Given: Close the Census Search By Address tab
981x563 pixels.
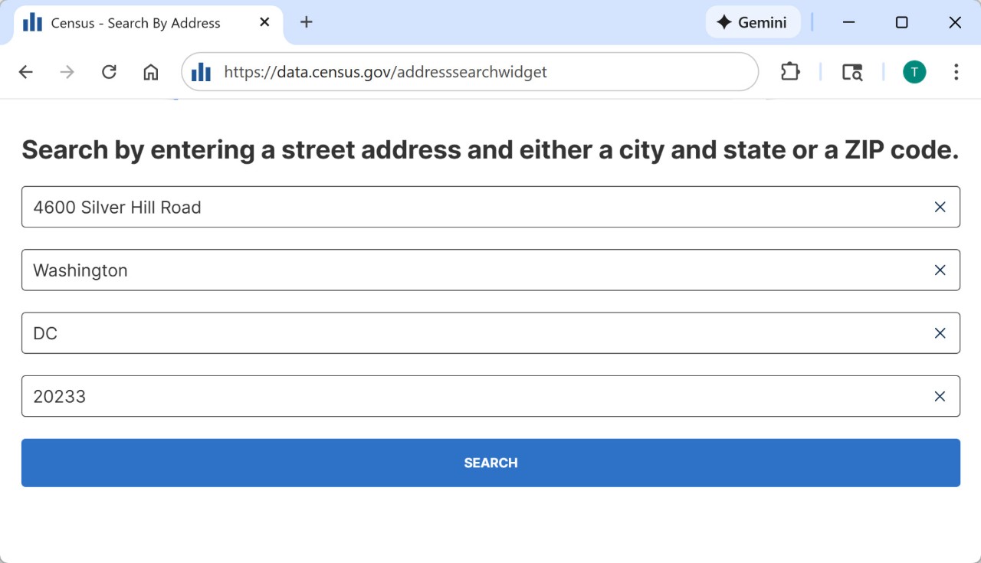Looking at the screenshot, I should [x=264, y=22].
